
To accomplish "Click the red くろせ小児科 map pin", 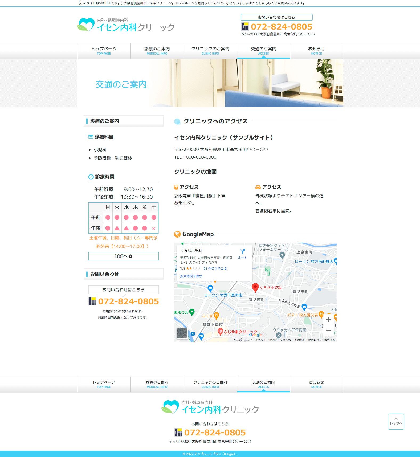I will (255, 287).
